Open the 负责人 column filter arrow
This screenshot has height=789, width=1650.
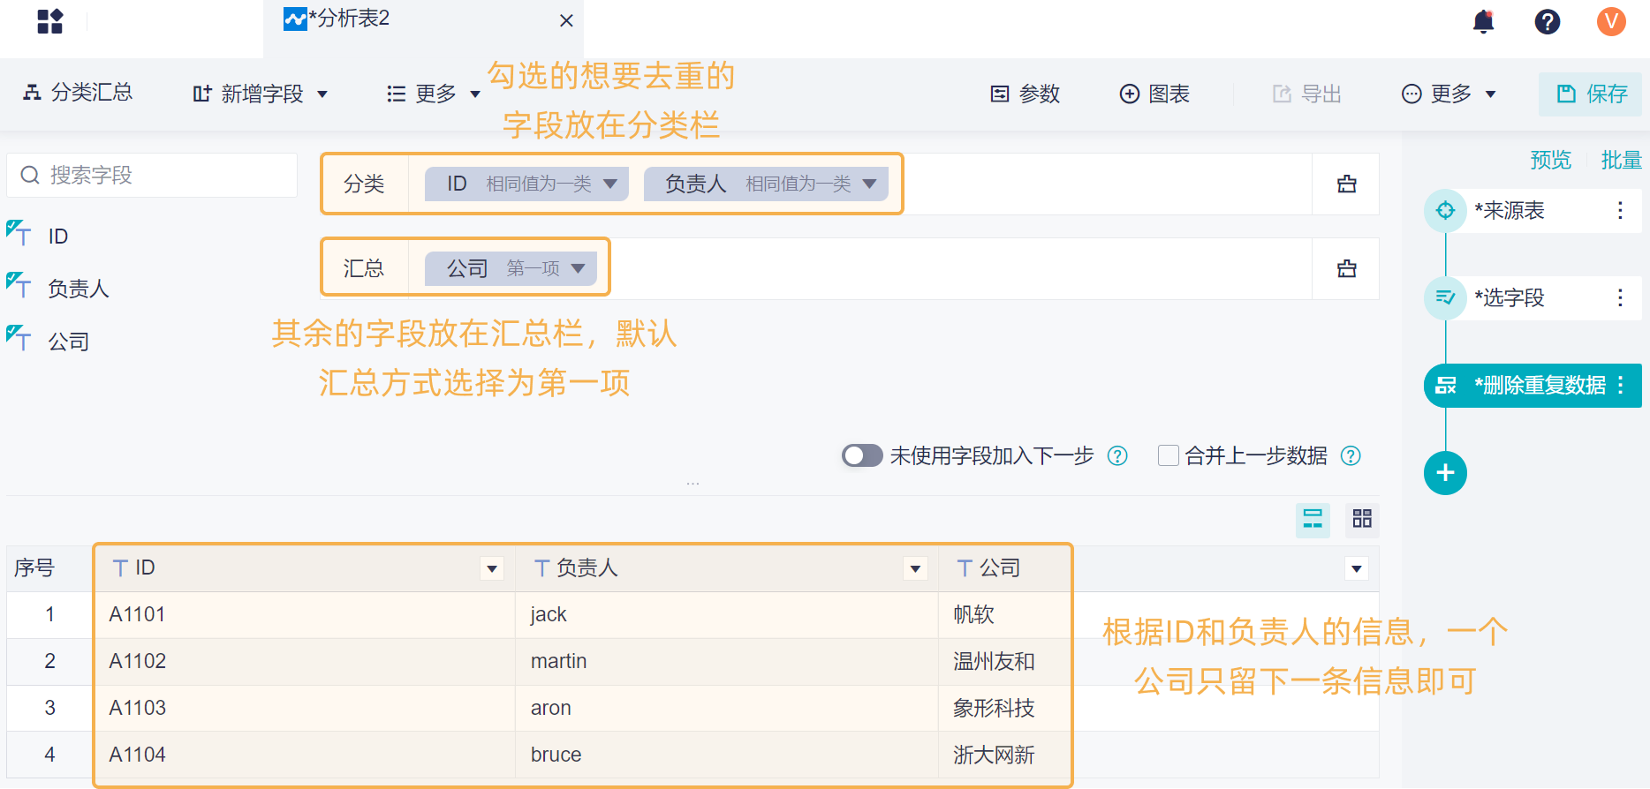tap(916, 569)
